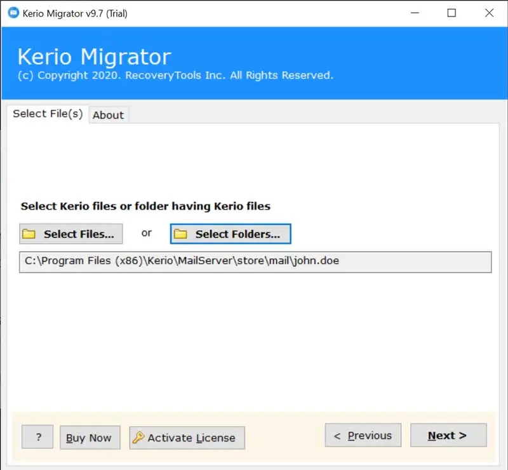Open help with the question mark button
The image size is (508, 470).
[38, 437]
